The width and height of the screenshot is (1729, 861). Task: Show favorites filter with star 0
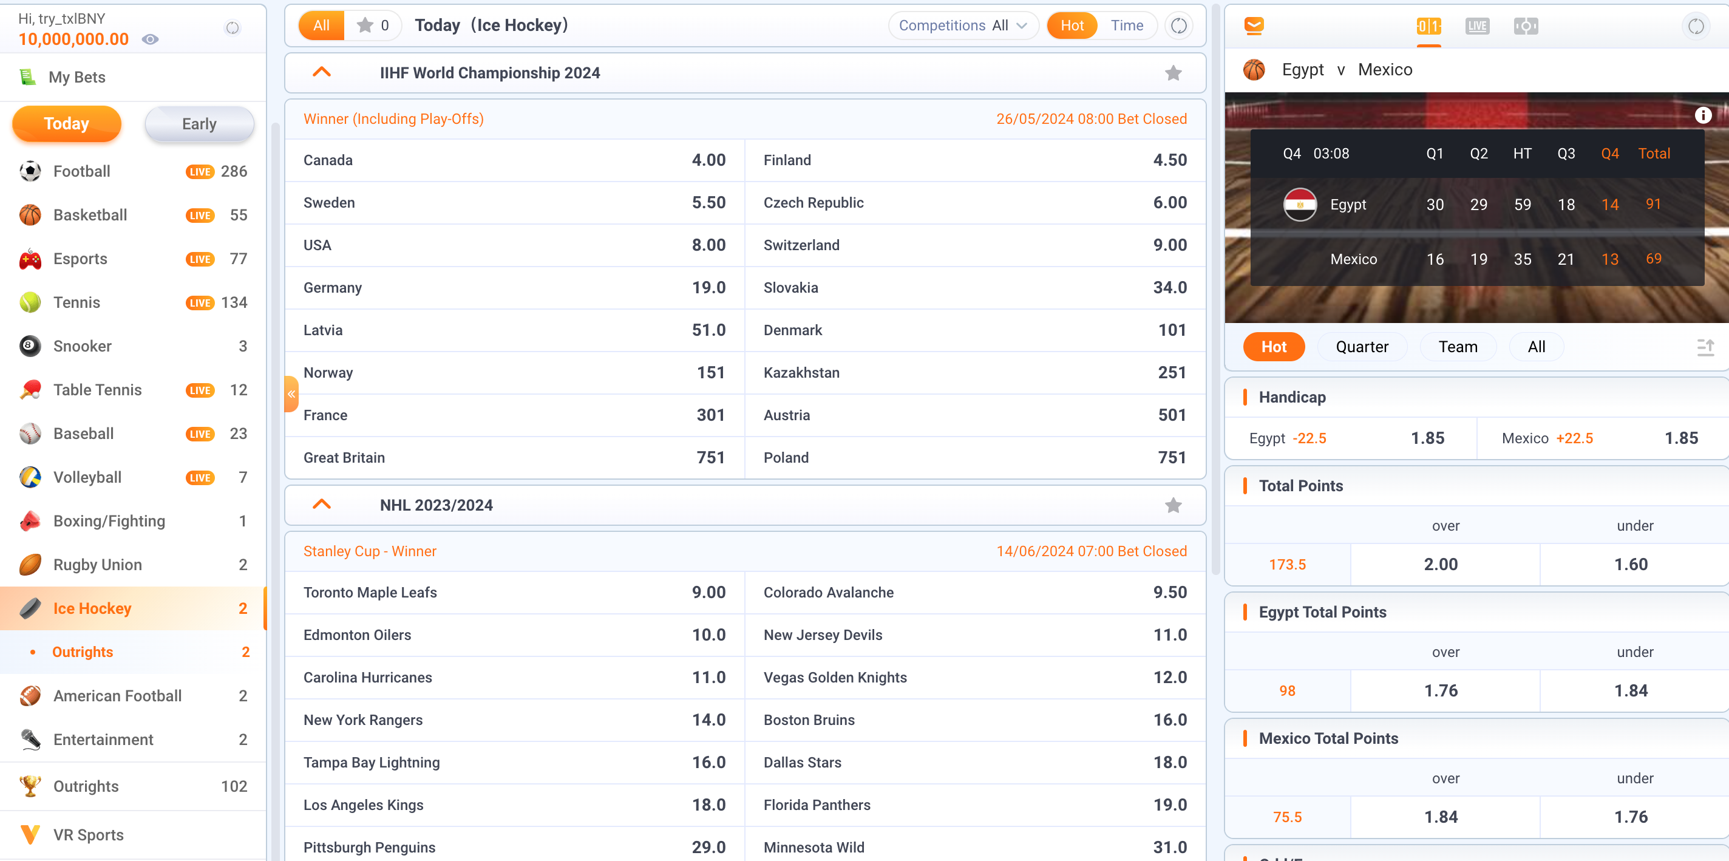373,26
